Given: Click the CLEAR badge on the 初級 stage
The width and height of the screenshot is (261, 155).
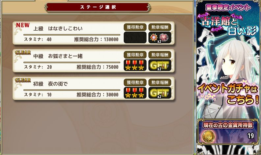Looking at the screenshot, I should coord(23,80).
